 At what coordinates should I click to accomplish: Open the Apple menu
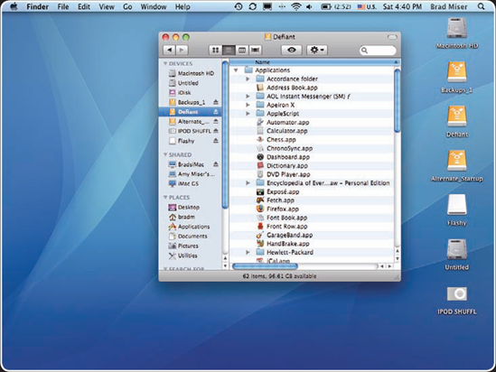tap(14, 6)
